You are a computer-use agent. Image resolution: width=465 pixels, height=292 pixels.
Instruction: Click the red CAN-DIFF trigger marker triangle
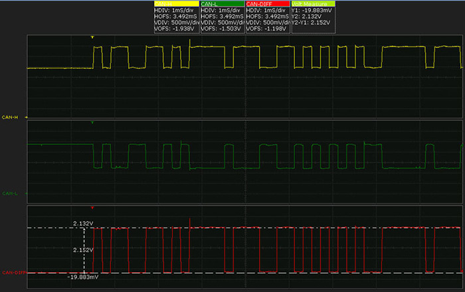tap(92, 208)
